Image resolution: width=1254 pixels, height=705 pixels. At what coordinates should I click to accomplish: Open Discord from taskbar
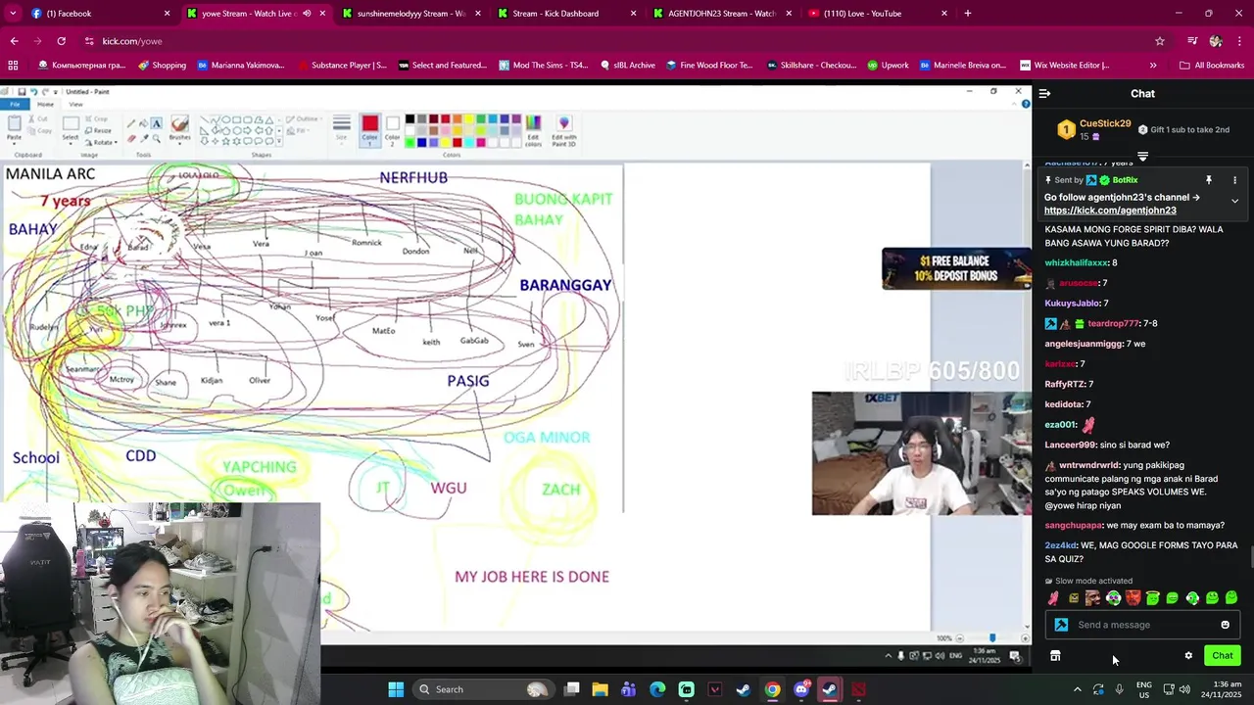(801, 689)
